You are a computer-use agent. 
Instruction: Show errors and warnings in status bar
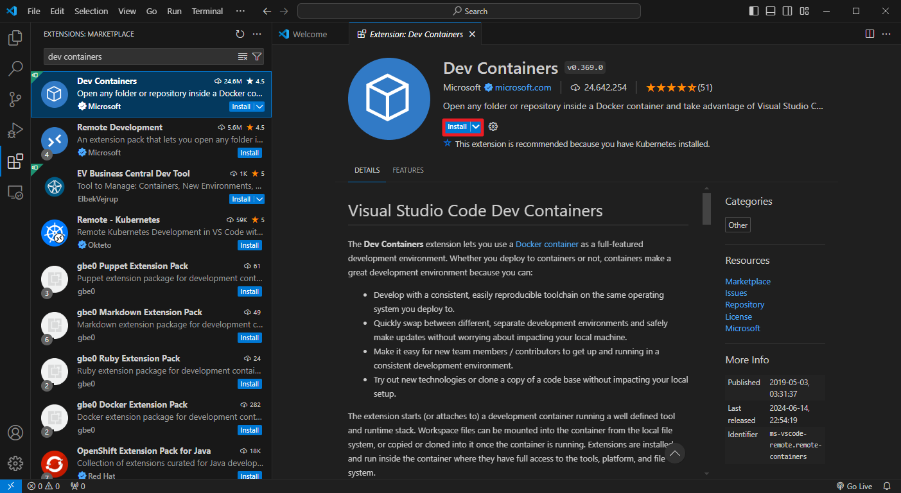[x=44, y=486]
